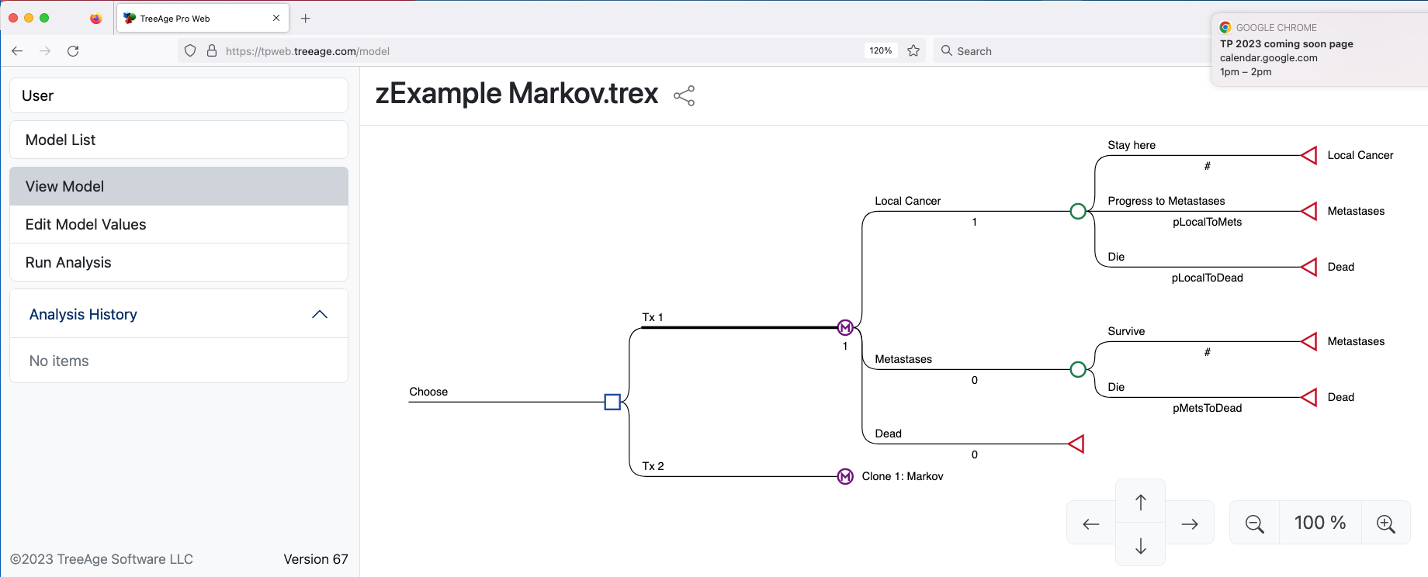Click the browser Search field
Image resolution: width=1428 pixels, height=577 pixels.
[x=1071, y=50]
